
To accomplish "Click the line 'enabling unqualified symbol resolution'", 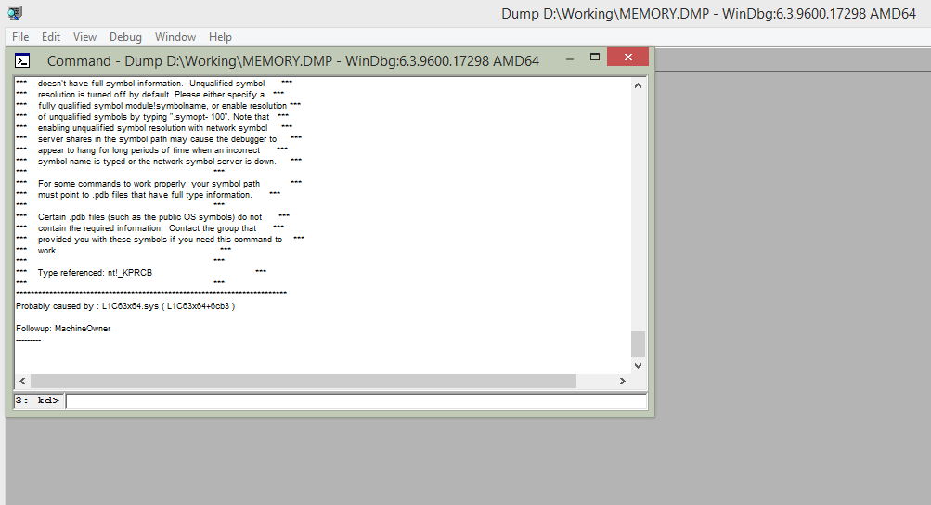I will point(152,128).
